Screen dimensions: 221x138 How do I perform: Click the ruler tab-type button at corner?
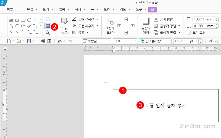5,49
